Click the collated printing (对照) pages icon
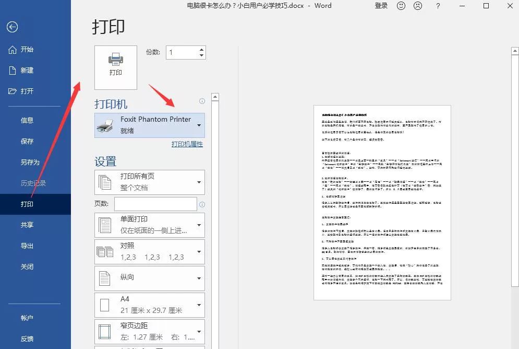Screen dimensions: 519x349 tap(105, 251)
